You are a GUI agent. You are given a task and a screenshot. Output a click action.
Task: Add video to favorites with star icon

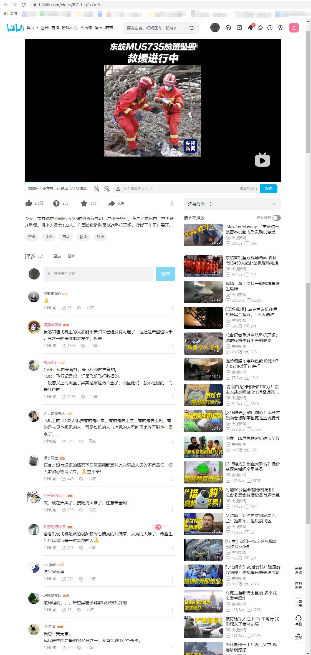click(x=84, y=203)
